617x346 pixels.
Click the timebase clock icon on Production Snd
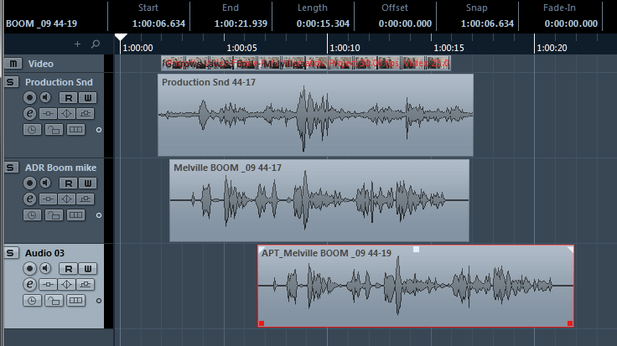pos(31,129)
